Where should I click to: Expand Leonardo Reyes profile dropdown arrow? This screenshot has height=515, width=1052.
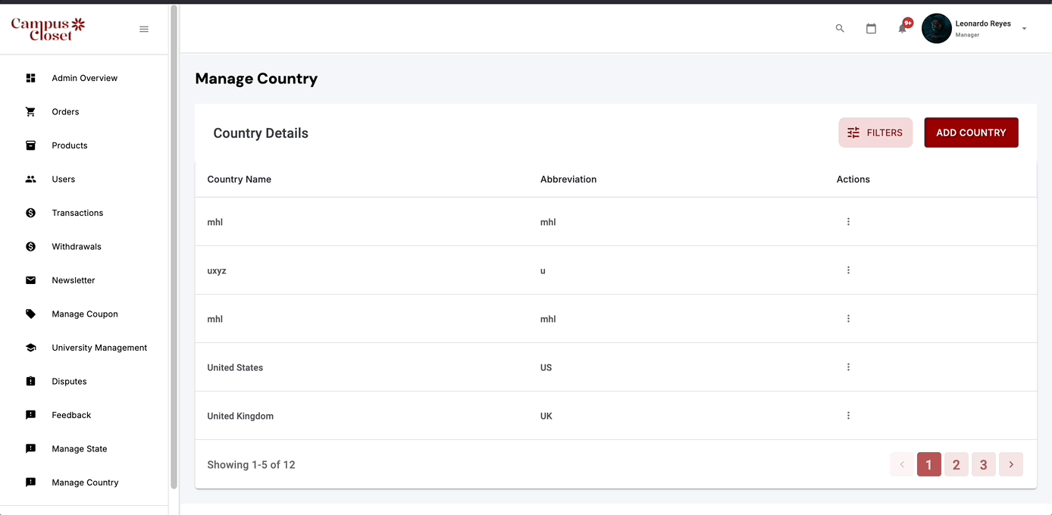(1024, 29)
